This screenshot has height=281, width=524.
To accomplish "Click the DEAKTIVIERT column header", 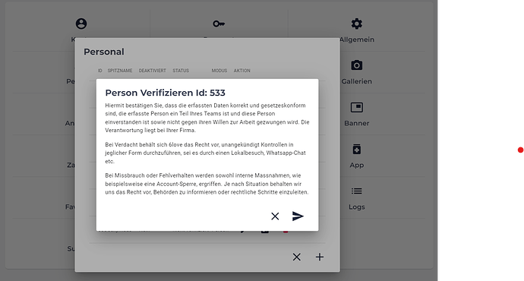I will pos(153,71).
